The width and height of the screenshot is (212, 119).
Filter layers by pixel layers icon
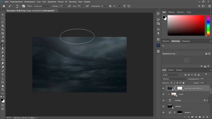click(x=185, y=75)
